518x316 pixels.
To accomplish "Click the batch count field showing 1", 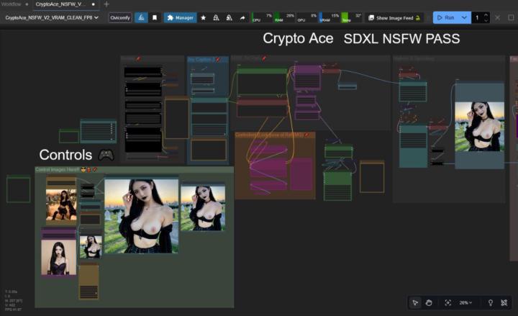I will click(x=477, y=17).
